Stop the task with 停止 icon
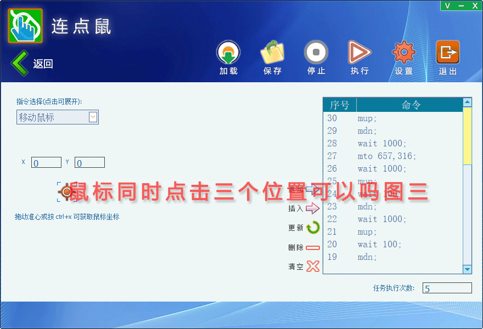The width and height of the screenshot is (483, 329). pyautogui.click(x=316, y=52)
